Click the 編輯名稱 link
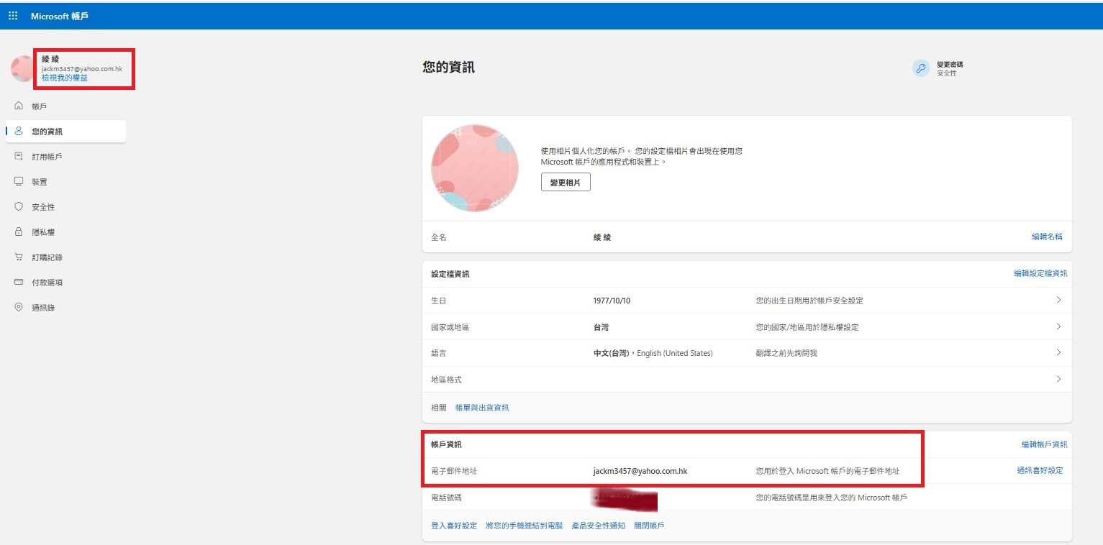The width and height of the screenshot is (1103, 545). click(x=1047, y=237)
